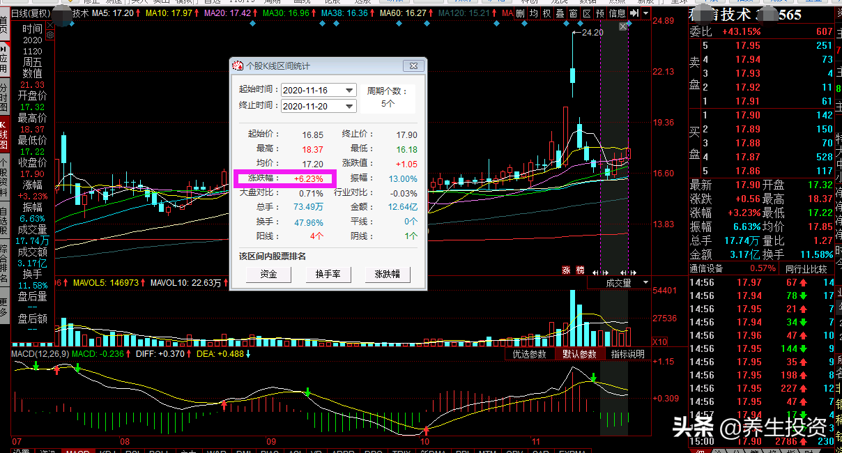This screenshot has height=453, width=842.
Task: Click the 涨 marker icon below the chart
Action: coord(567,270)
